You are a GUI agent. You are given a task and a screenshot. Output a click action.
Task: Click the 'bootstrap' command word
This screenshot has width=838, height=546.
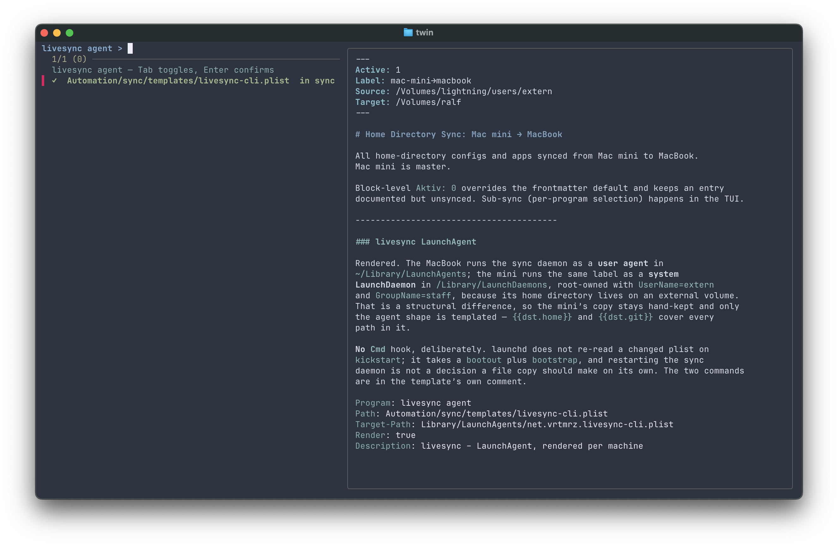[x=555, y=360]
